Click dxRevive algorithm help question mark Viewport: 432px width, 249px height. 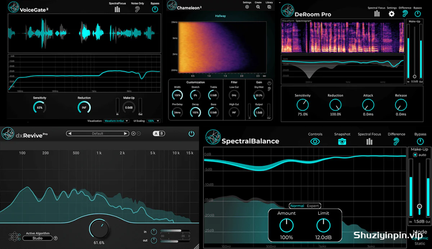pyautogui.click(x=56, y=238)
